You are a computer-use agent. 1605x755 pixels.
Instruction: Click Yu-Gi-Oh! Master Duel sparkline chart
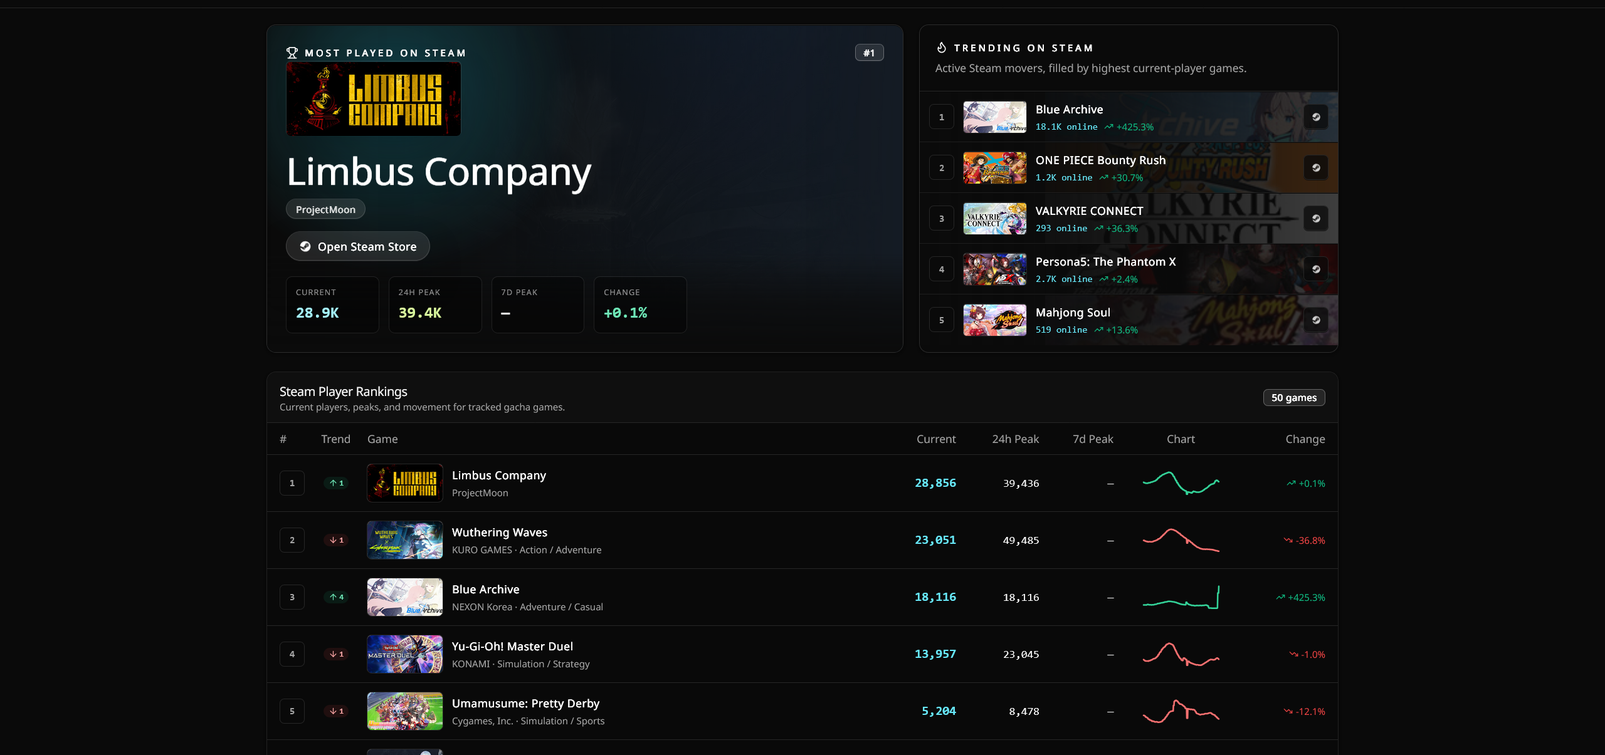coord(1181,654)
